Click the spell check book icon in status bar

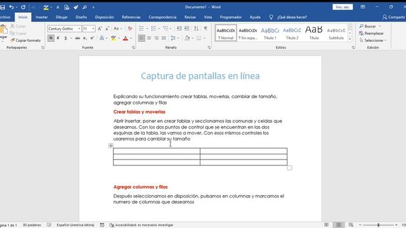(49, 225)
